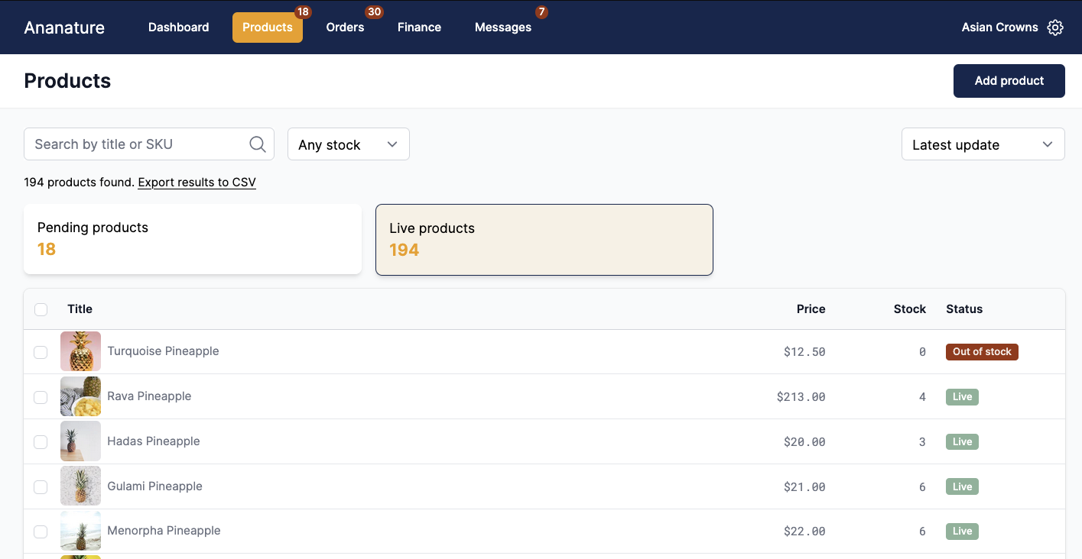1082x559 pixels.
Task: Click the Price column header
Action: [811, 309]
